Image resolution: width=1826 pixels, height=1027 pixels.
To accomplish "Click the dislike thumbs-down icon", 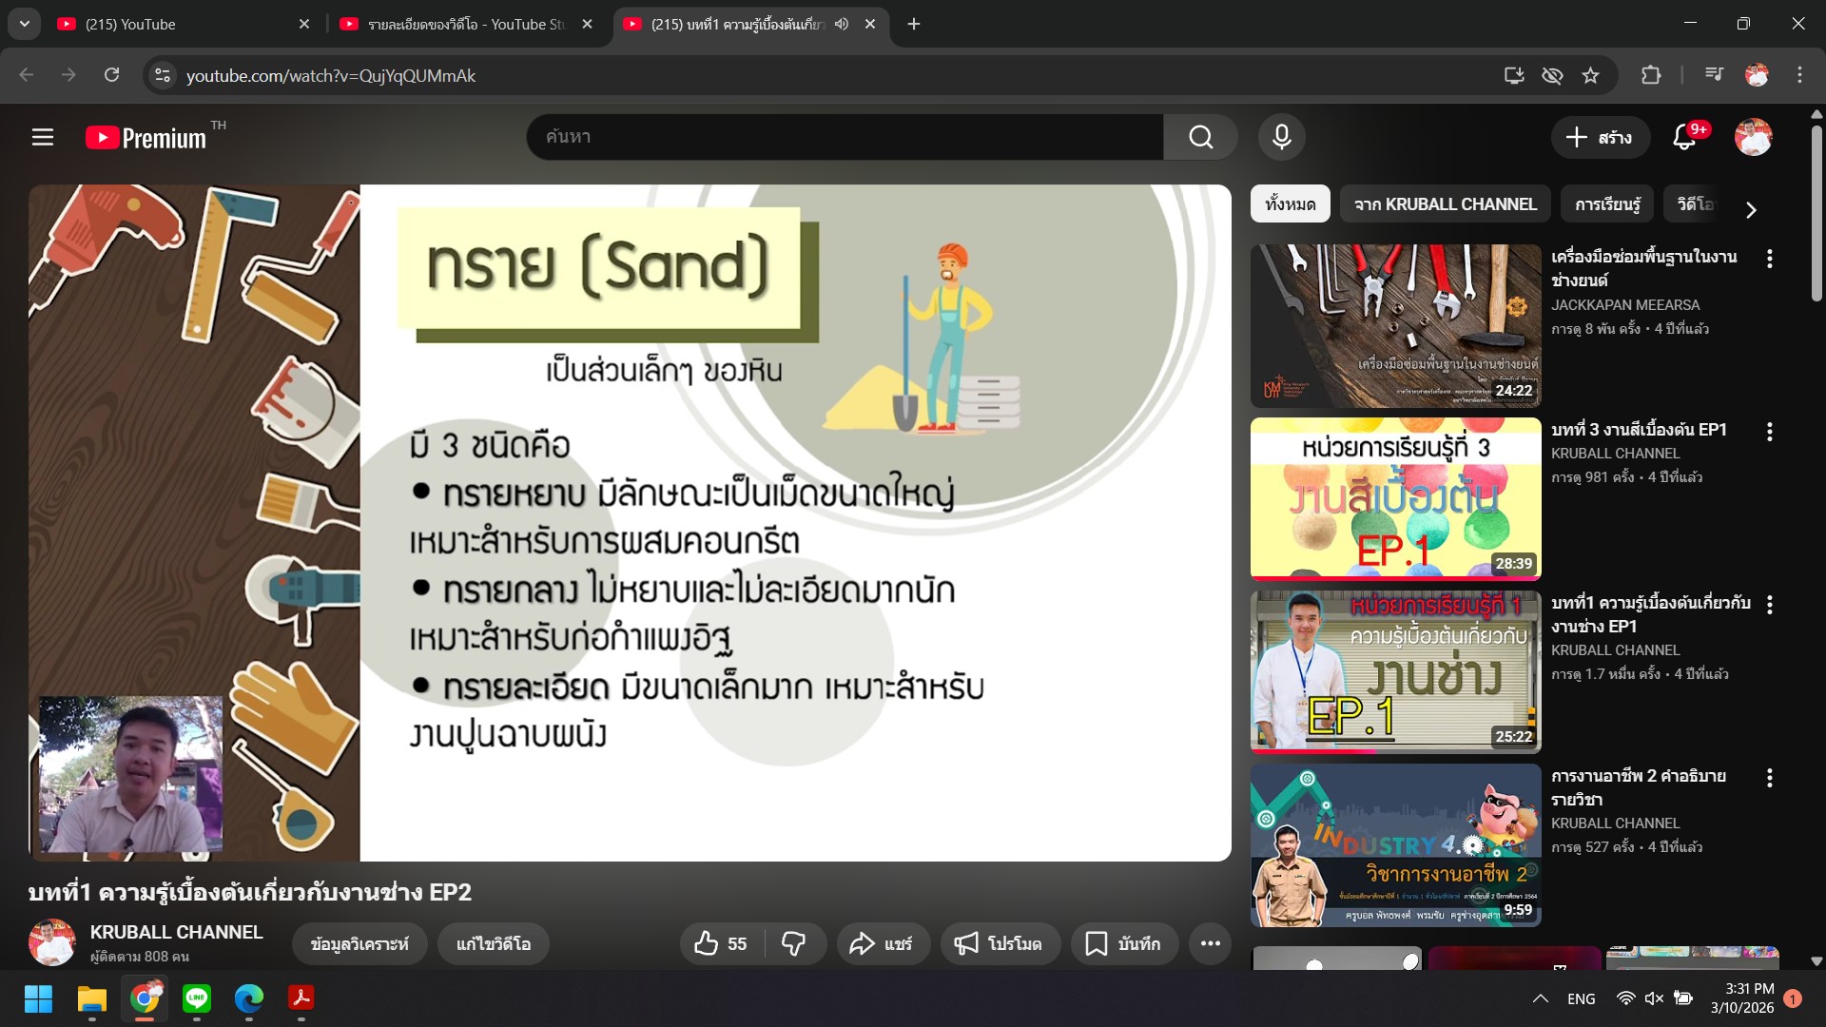I will click(793, 943).
